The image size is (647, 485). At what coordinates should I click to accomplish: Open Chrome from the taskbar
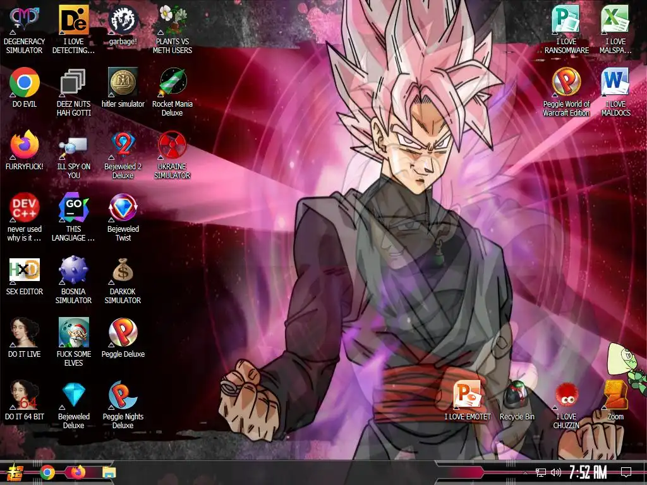point(47,472)
